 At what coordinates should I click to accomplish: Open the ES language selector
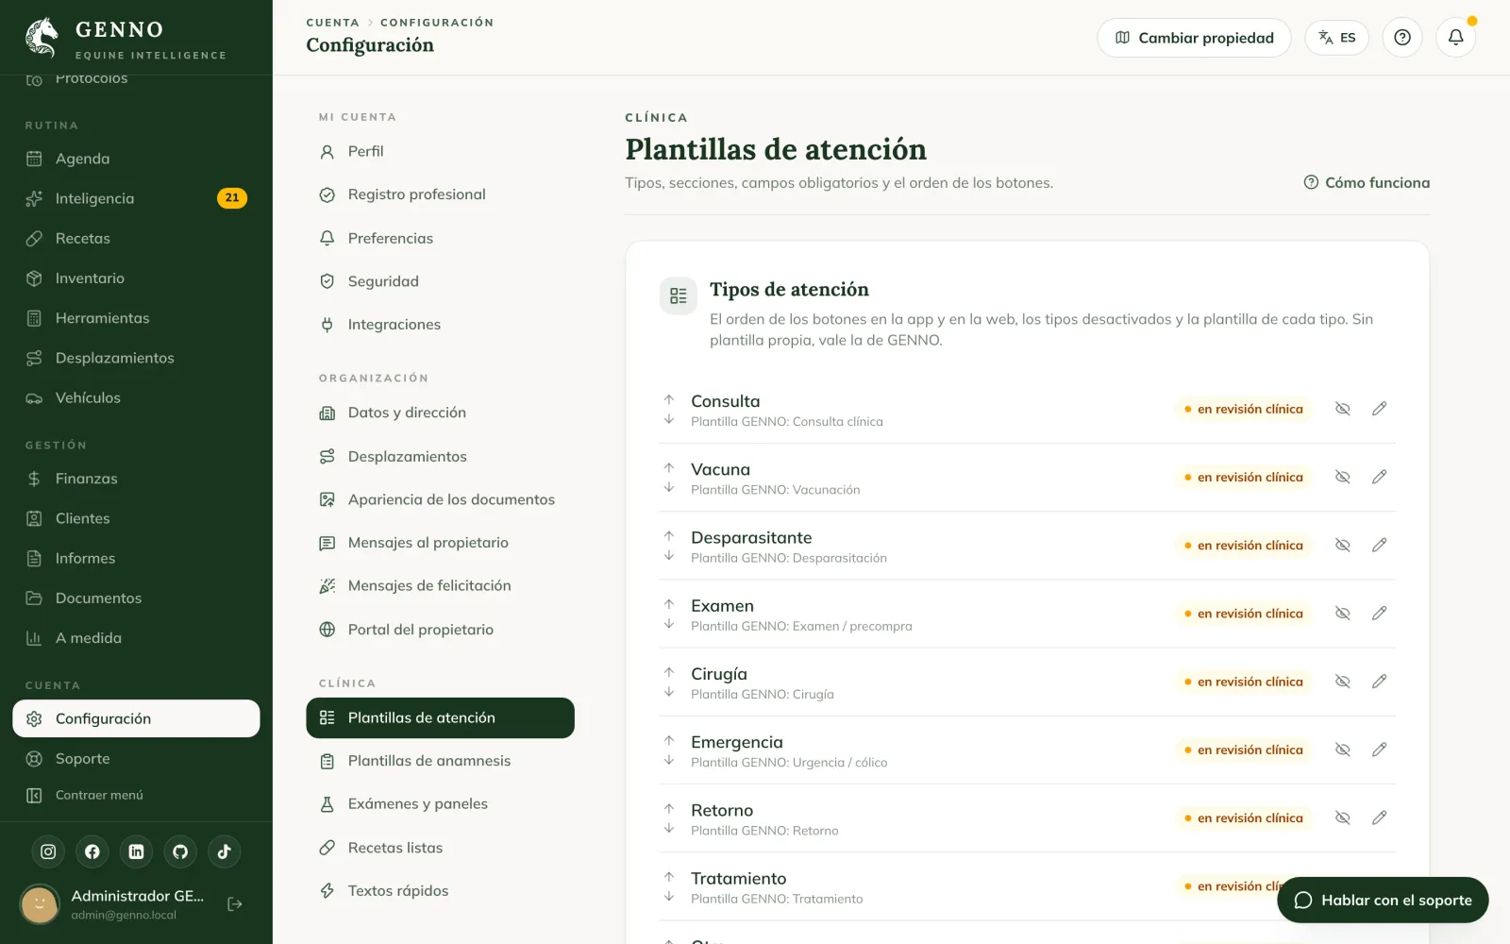pyautogui.click(x=1336, y=38)
